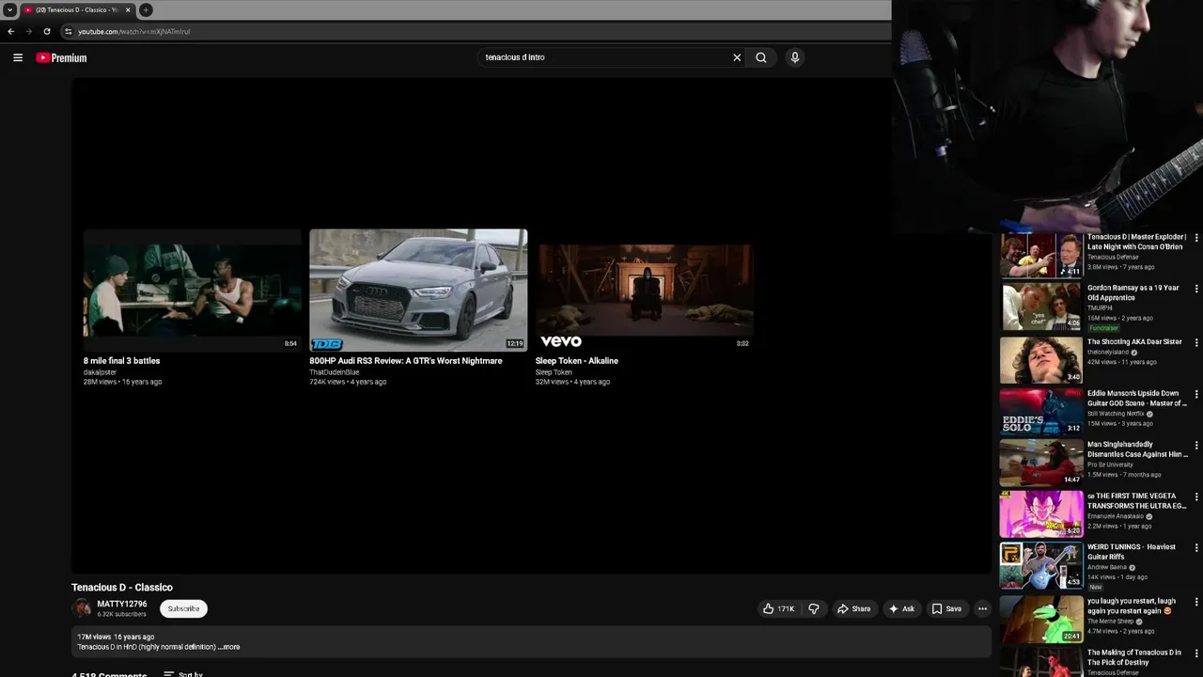Start voice search with the microphone icon
Screen dimensions: 1203x677
(795, 57)
